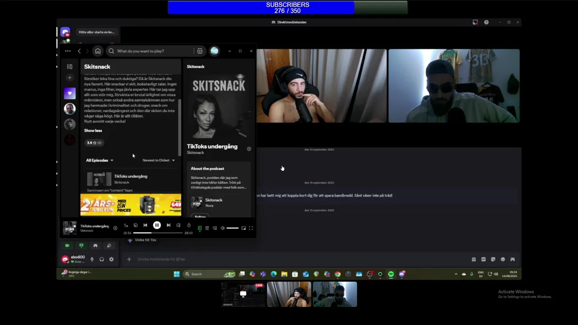Open Skitsnack show link under About the podcast

(x=214, y=200)
